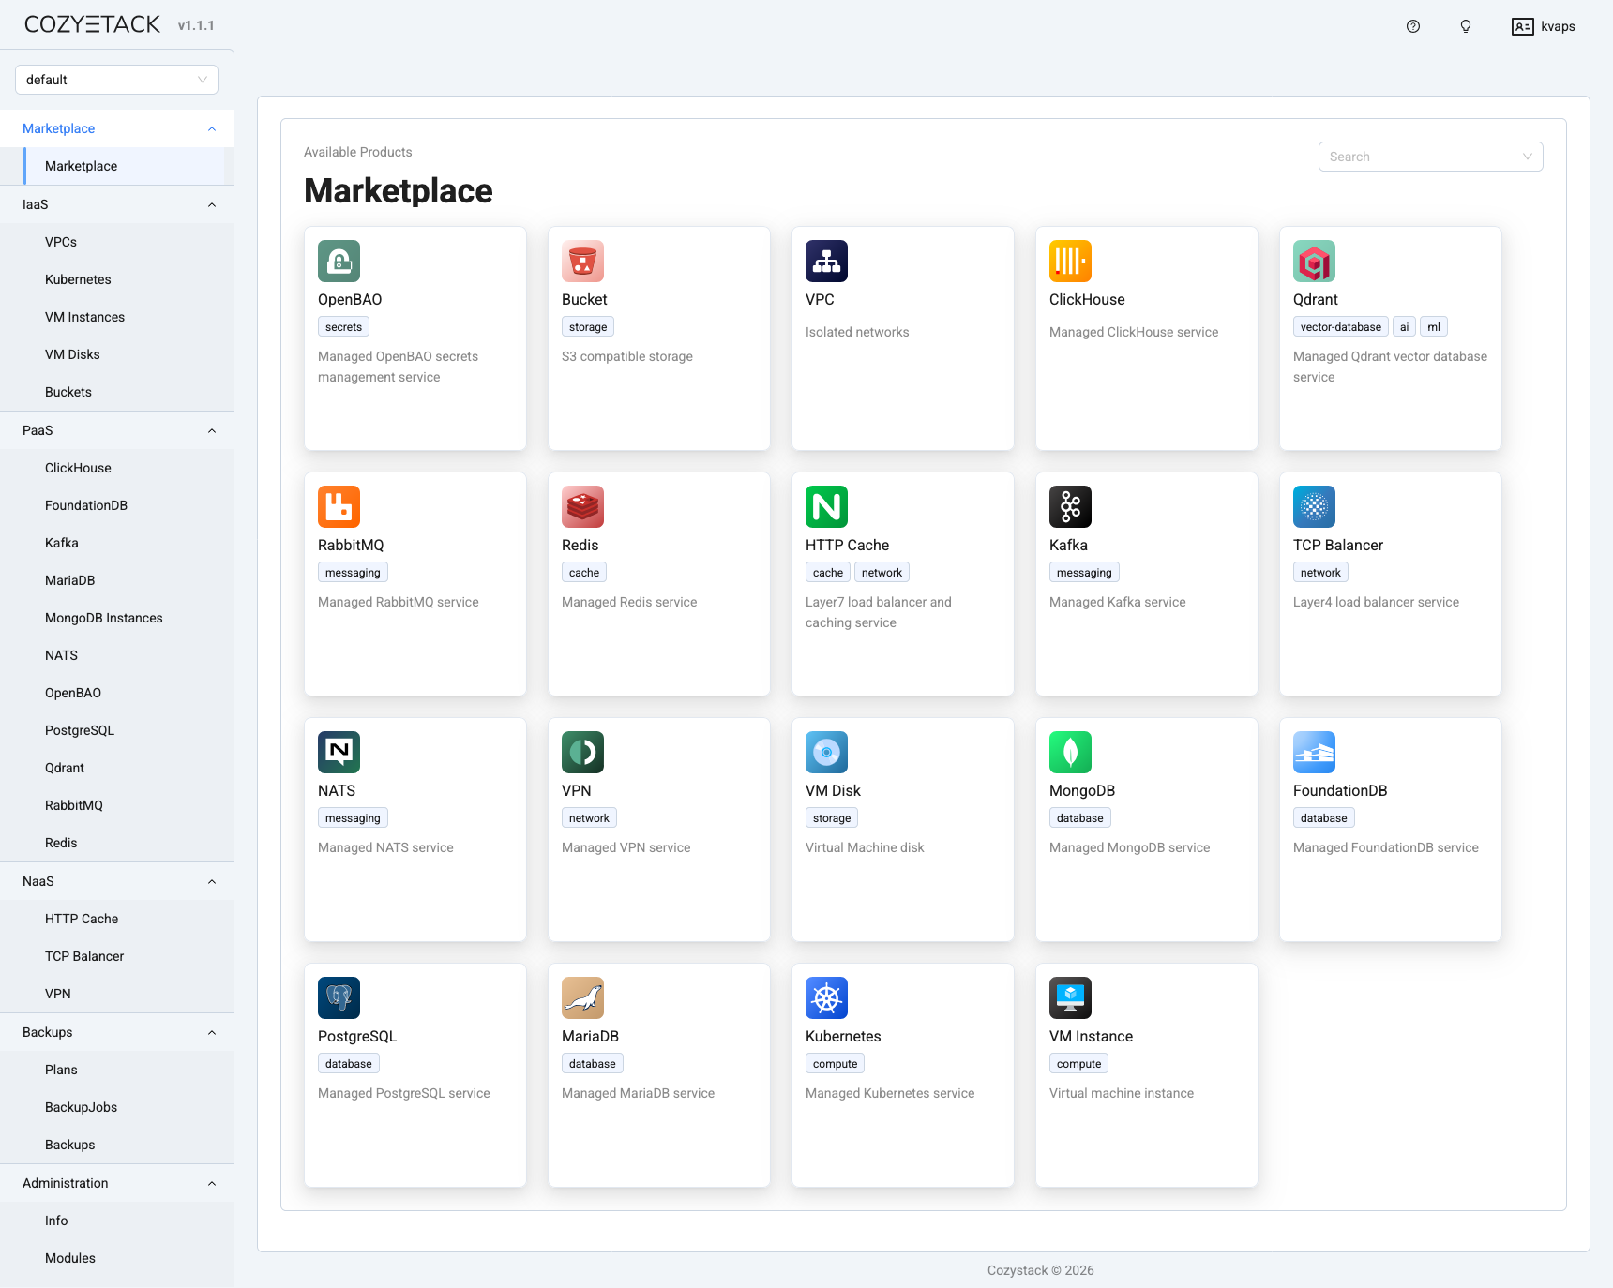Image resolution: width=1613 pixels, height=1288 pixels.
Task: Select the Bucket S3 storage icon
Action: coord(582,261)
